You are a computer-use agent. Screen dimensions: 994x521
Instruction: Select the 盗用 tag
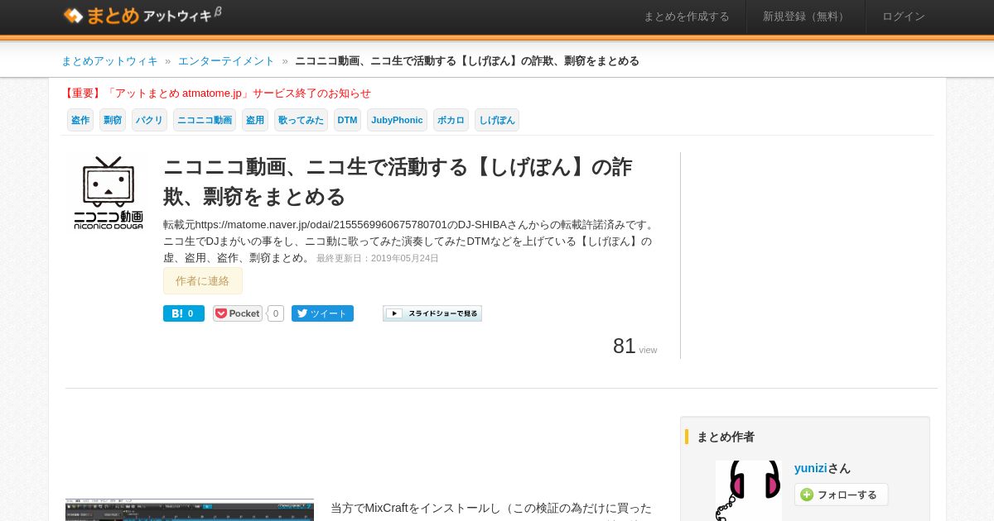(x=255, y=120)
